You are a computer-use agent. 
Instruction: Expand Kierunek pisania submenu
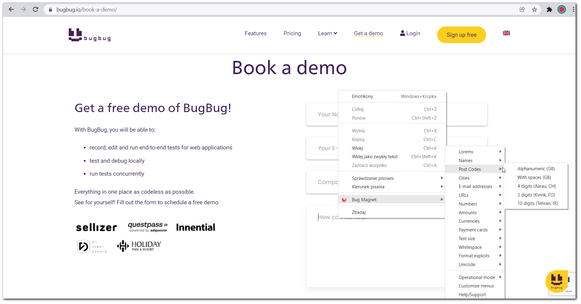point(392,187)
